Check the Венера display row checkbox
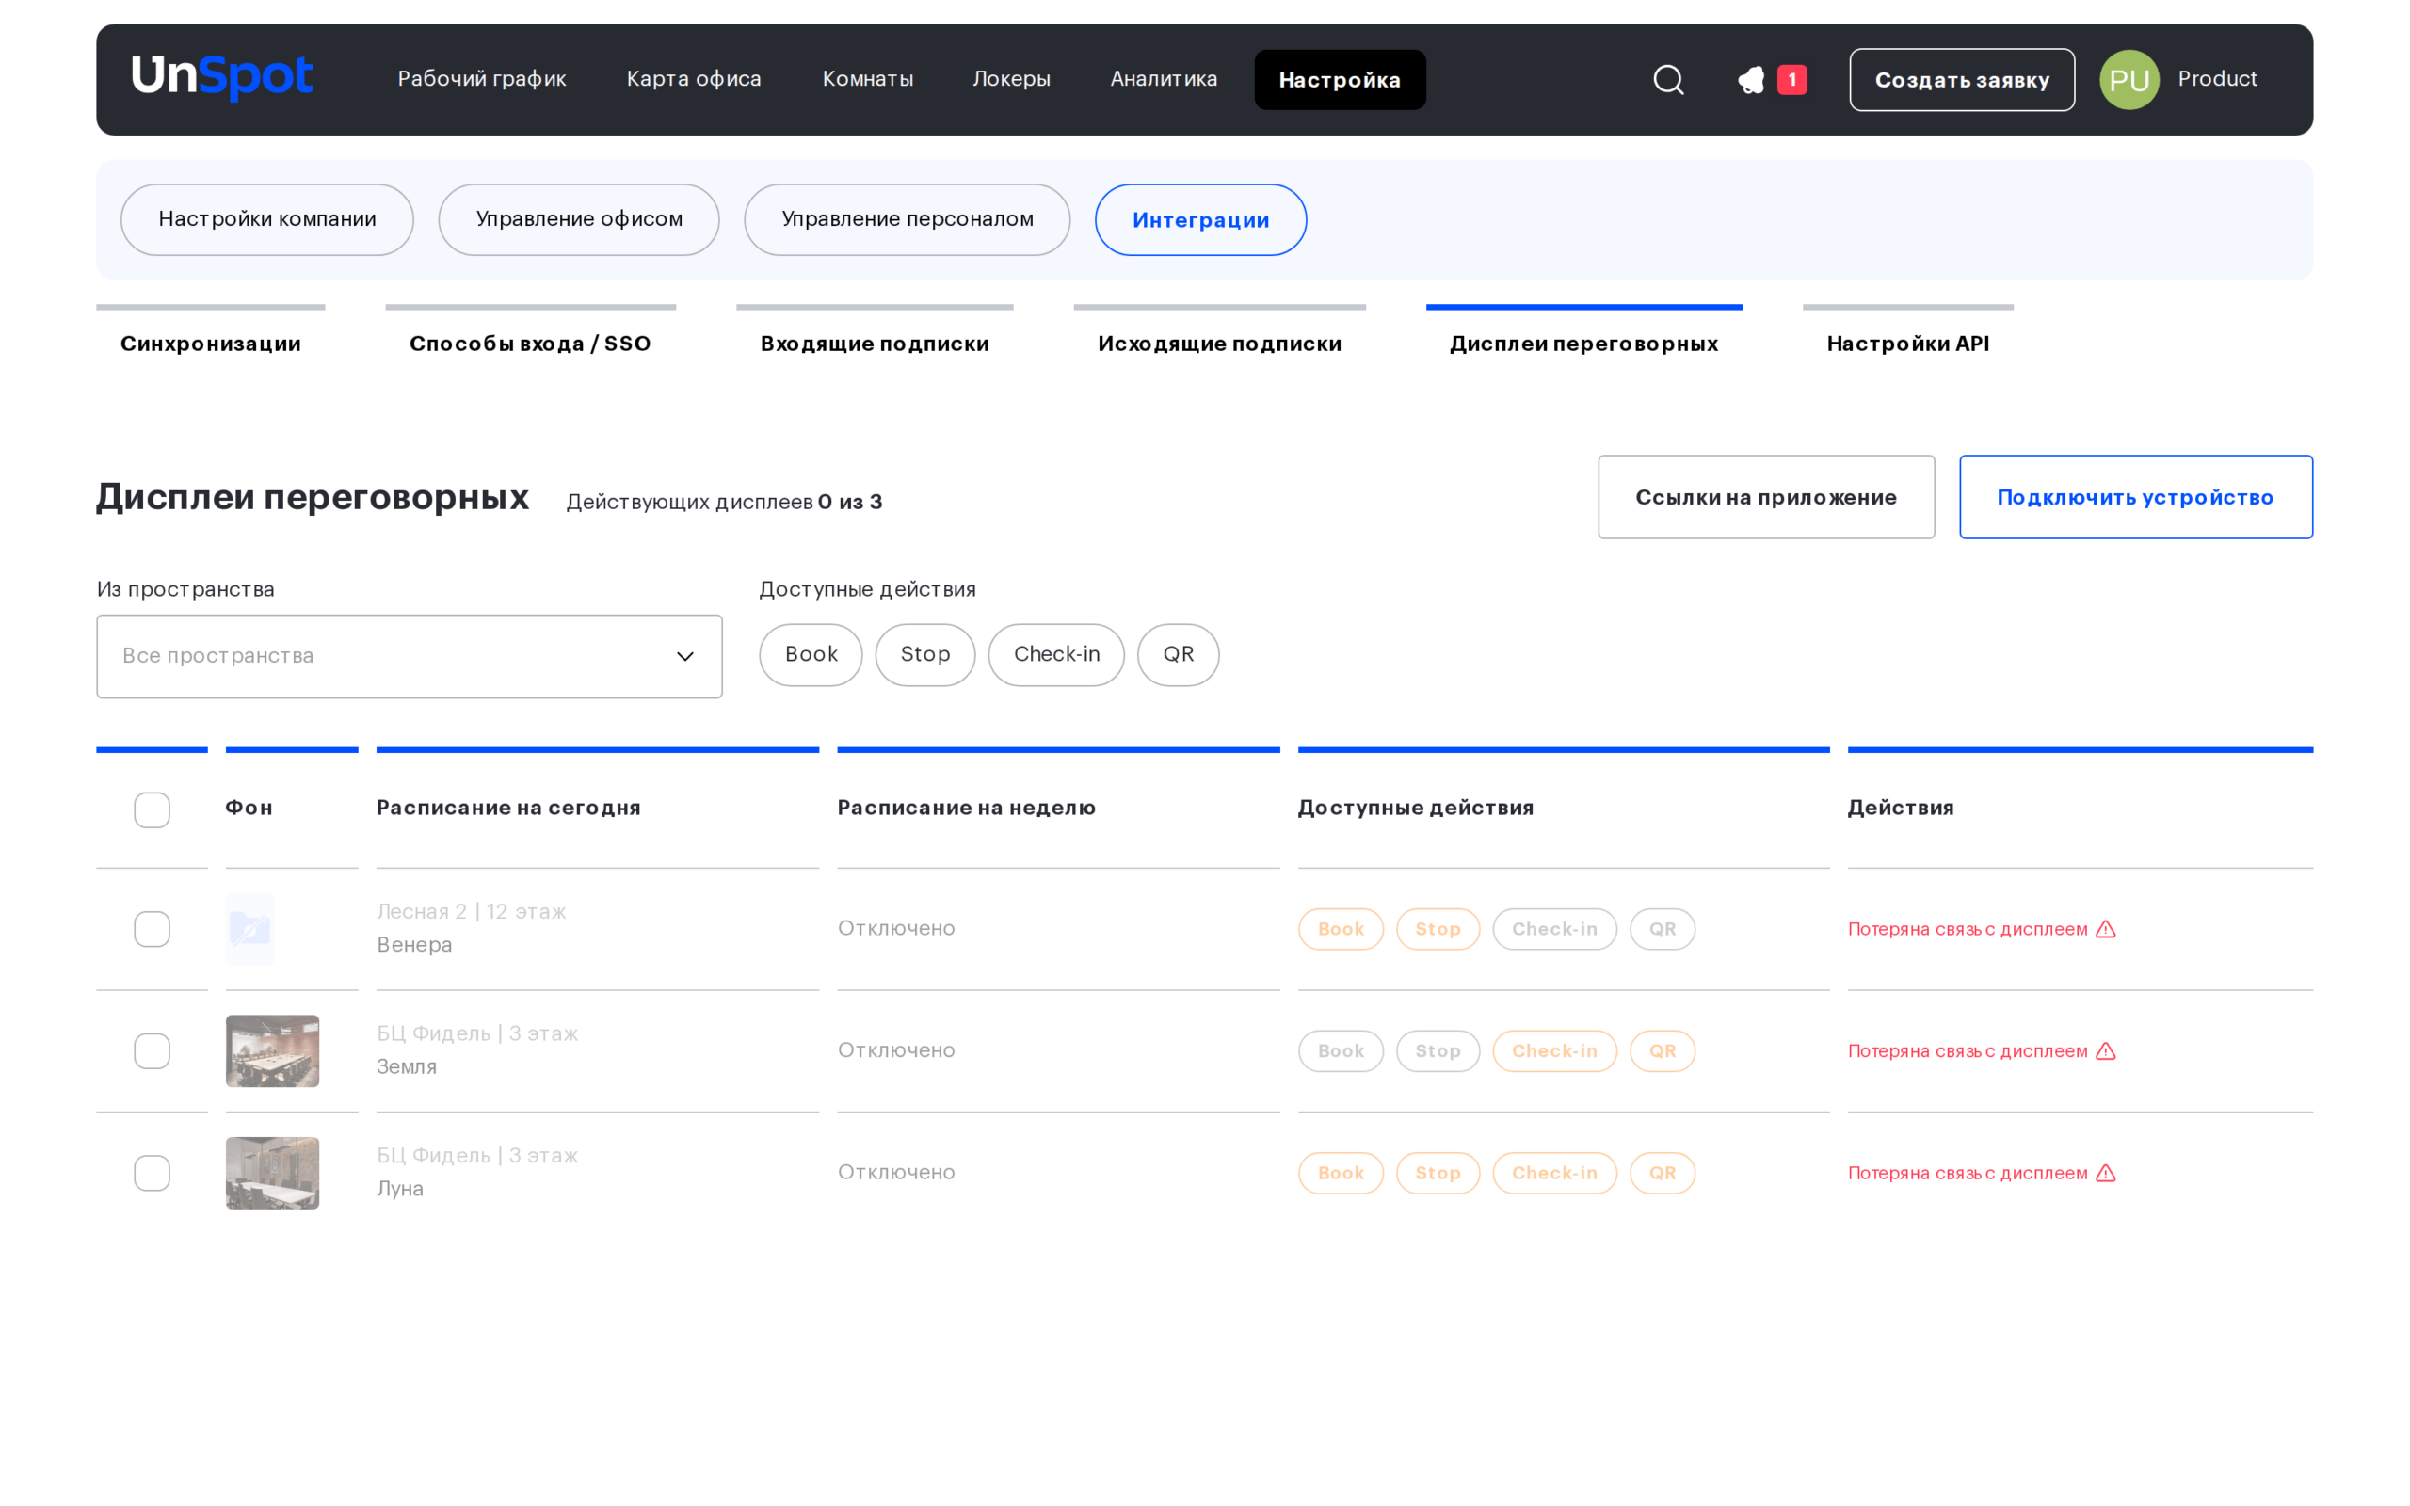Image resolution: width=2410 pixels, height=1506 pixels. pyautogui.click(x=153, y=929)
